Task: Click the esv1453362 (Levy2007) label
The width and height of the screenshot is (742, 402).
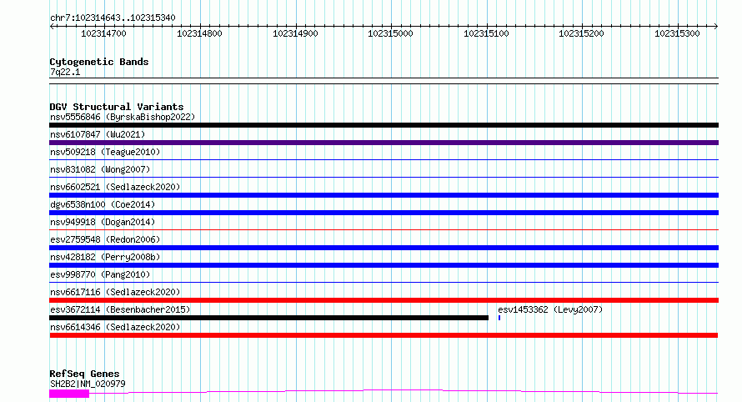Action: pyautogui.click(x=550, y=309)
